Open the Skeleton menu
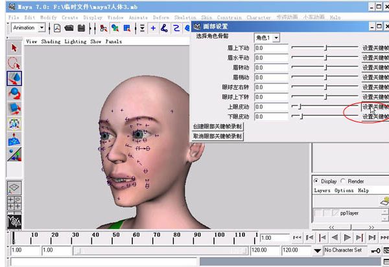This screenshot has width=389, height=267. point(185,17)
